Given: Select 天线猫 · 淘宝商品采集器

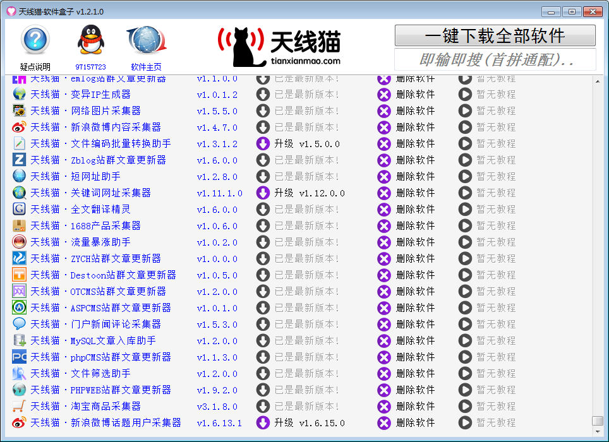Looking at the screenshot, I should click(x=85, y=406).
